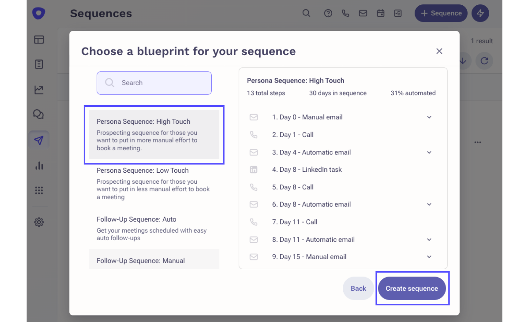Click envelope icon for step 9 Manual email
The image size is (529, 322).
click(253, 257)
